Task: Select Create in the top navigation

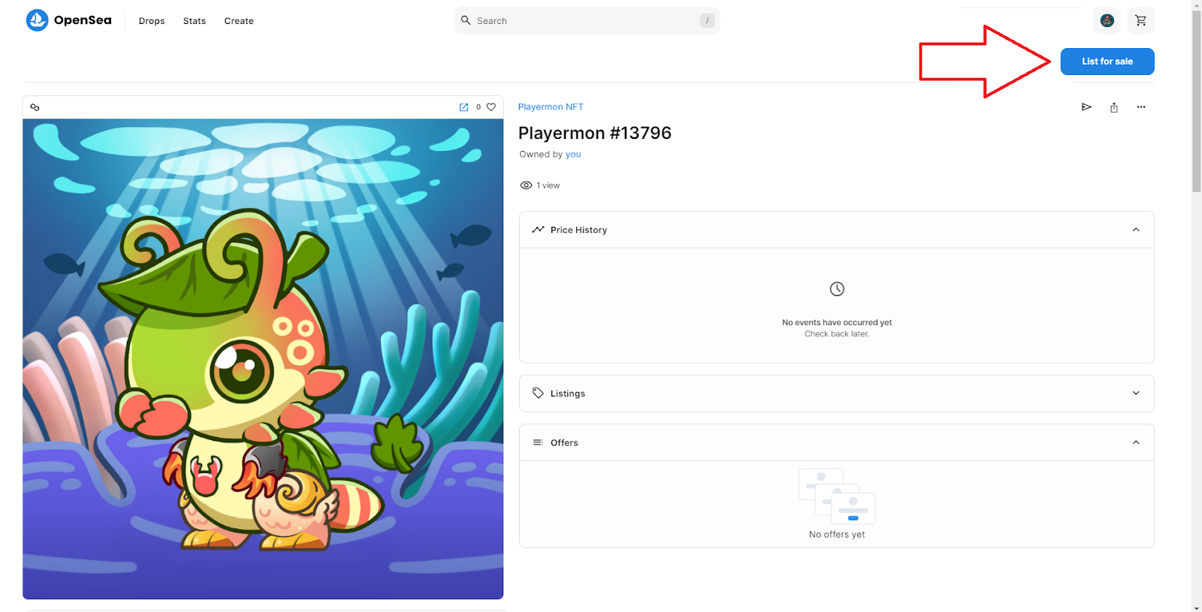Action: [x=239, y=21]
